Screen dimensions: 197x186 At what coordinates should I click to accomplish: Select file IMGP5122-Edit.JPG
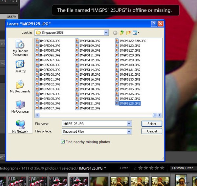click(133, 41)
